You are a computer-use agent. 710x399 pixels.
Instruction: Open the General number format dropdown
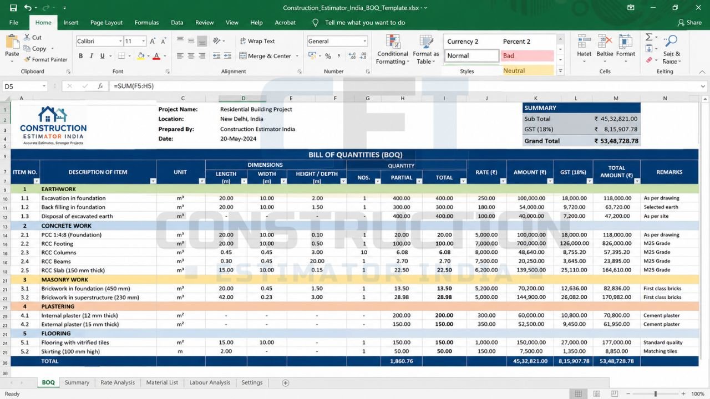[x=364, y=42]
